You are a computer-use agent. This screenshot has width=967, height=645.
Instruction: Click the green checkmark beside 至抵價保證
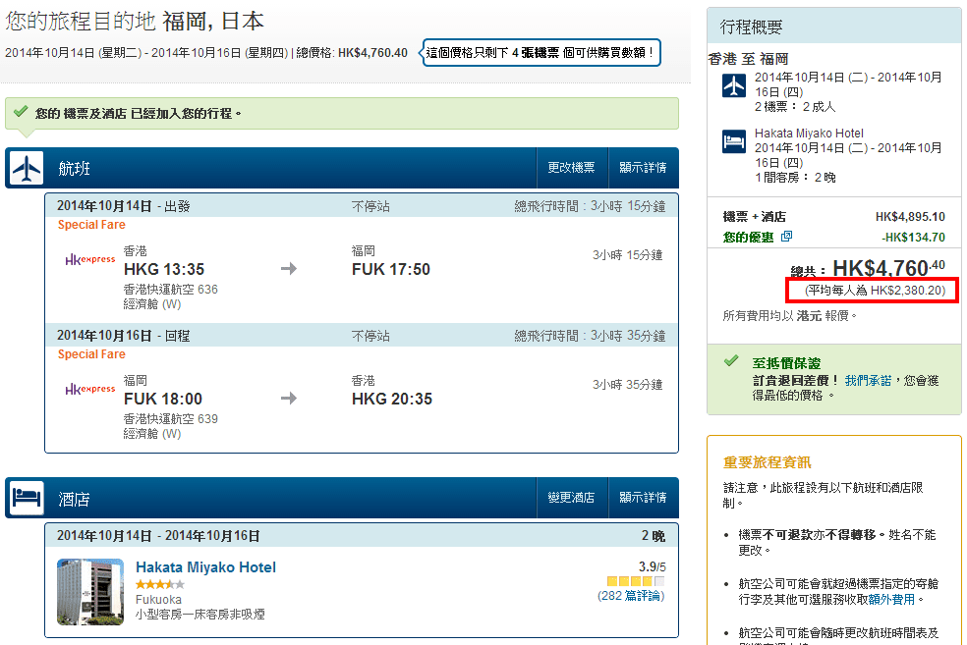click(731, 361)
